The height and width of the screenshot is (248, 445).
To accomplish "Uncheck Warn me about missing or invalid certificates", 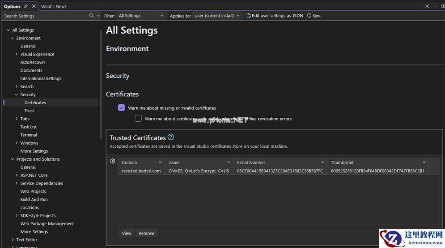I will click(121, 108).
